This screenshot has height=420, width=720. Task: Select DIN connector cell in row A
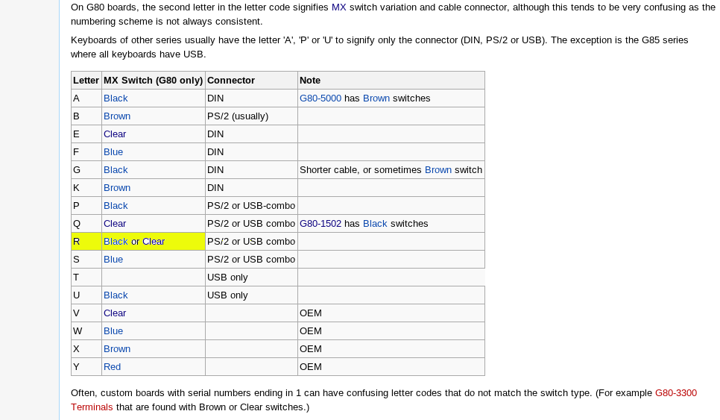pyautogui.click(x=252, y=98)
